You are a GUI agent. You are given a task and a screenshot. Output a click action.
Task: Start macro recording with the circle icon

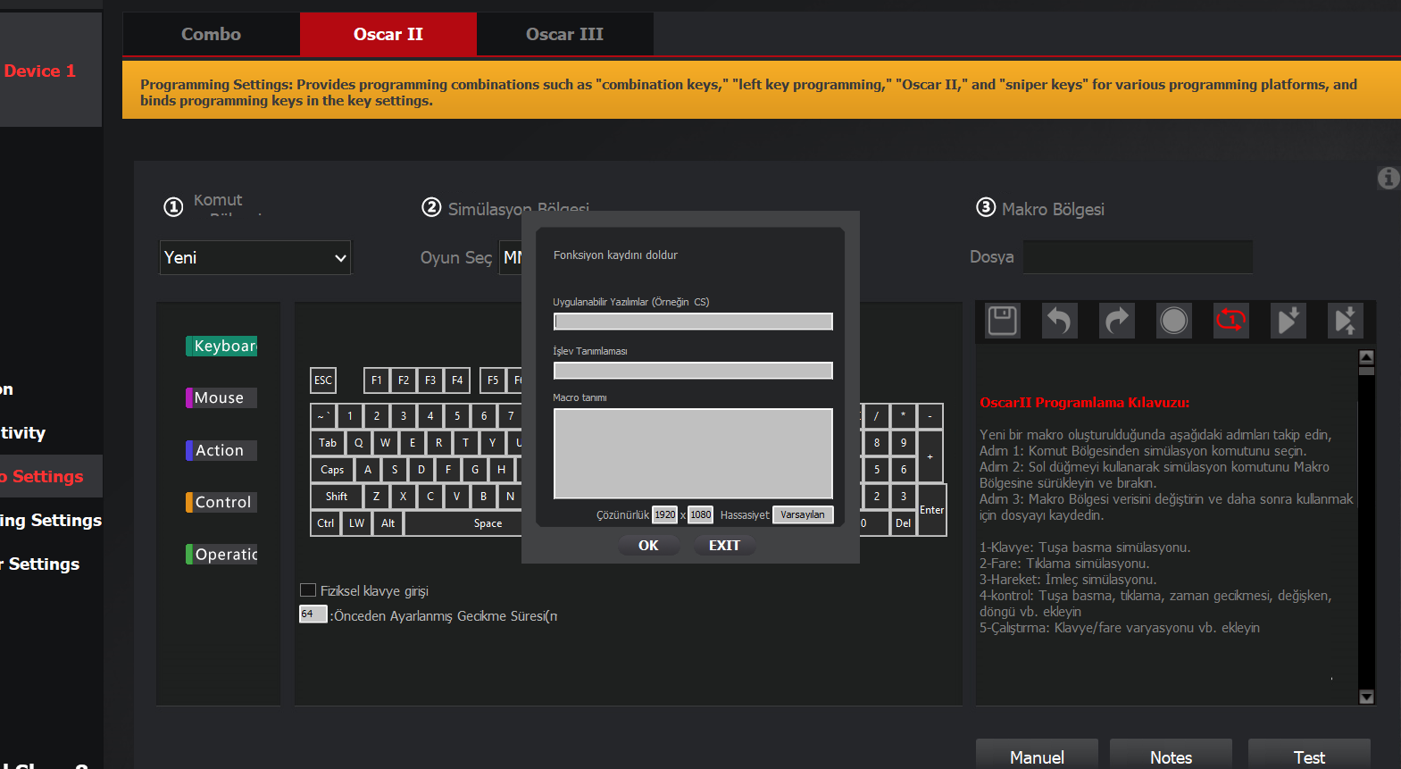(x=1173, y=321)
